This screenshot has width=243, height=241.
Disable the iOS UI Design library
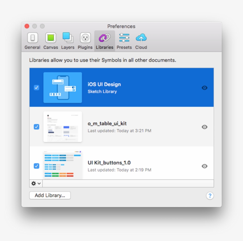(x=36, y=87)
